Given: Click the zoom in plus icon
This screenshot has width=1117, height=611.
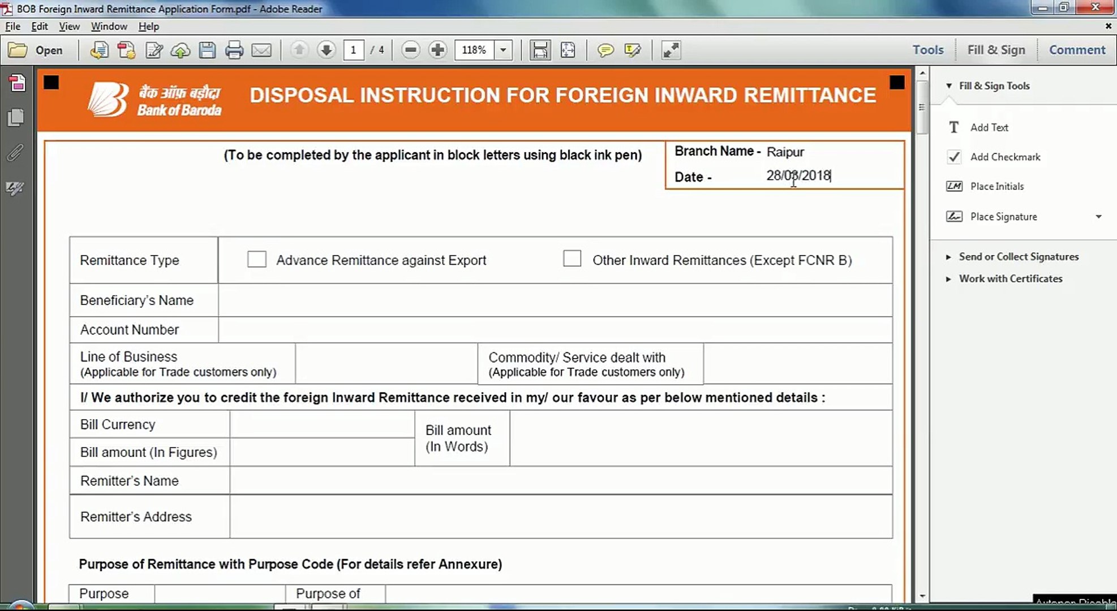Looking at the screenshot, I should 437,50.
